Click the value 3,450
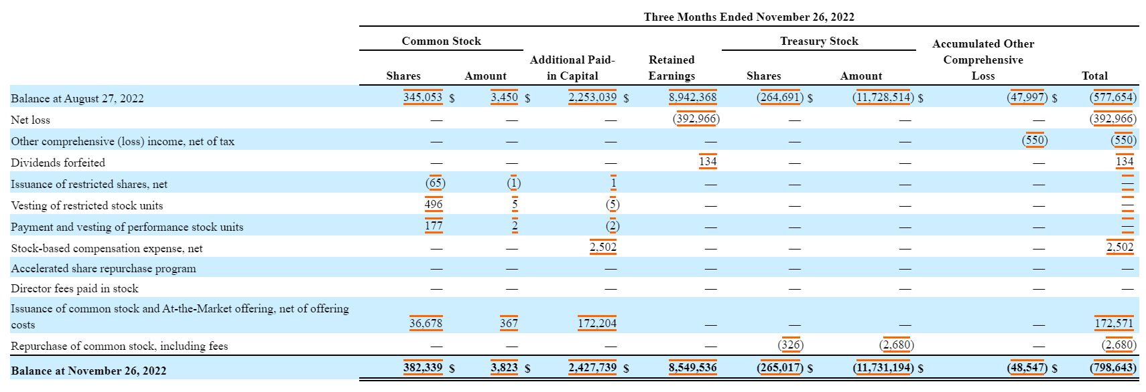 point(504,97)
